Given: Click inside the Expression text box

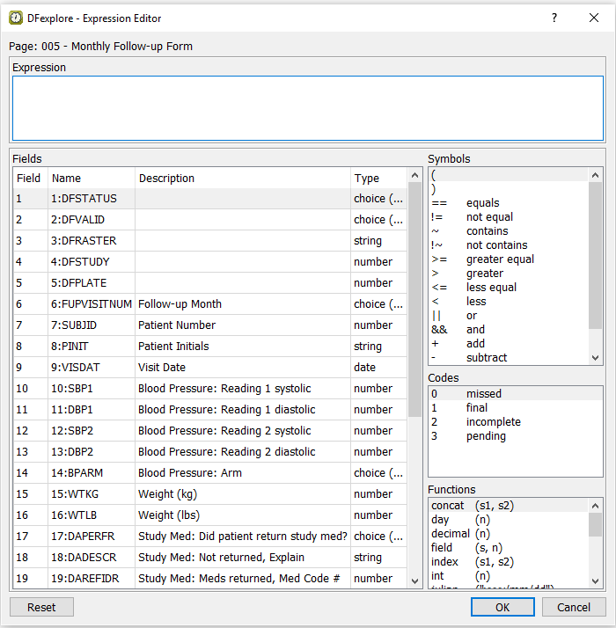Looking at the screenshot, I should coord(307,107).
